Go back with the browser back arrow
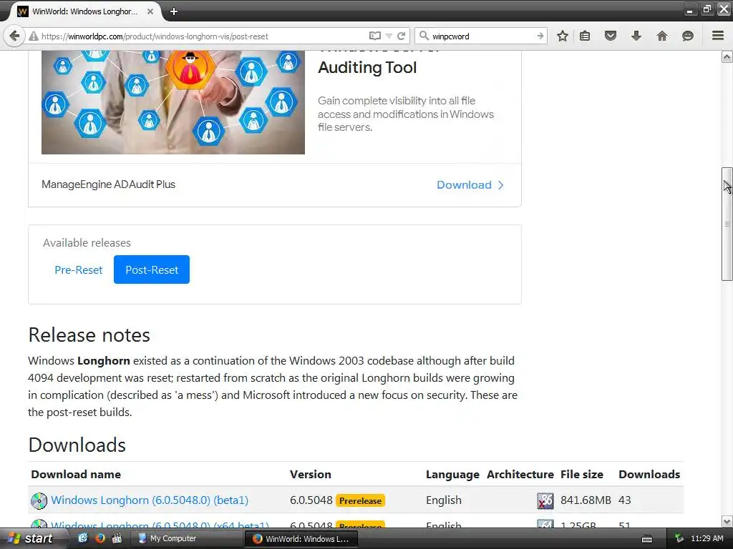 pyautogui.click(x=14, y=36)
